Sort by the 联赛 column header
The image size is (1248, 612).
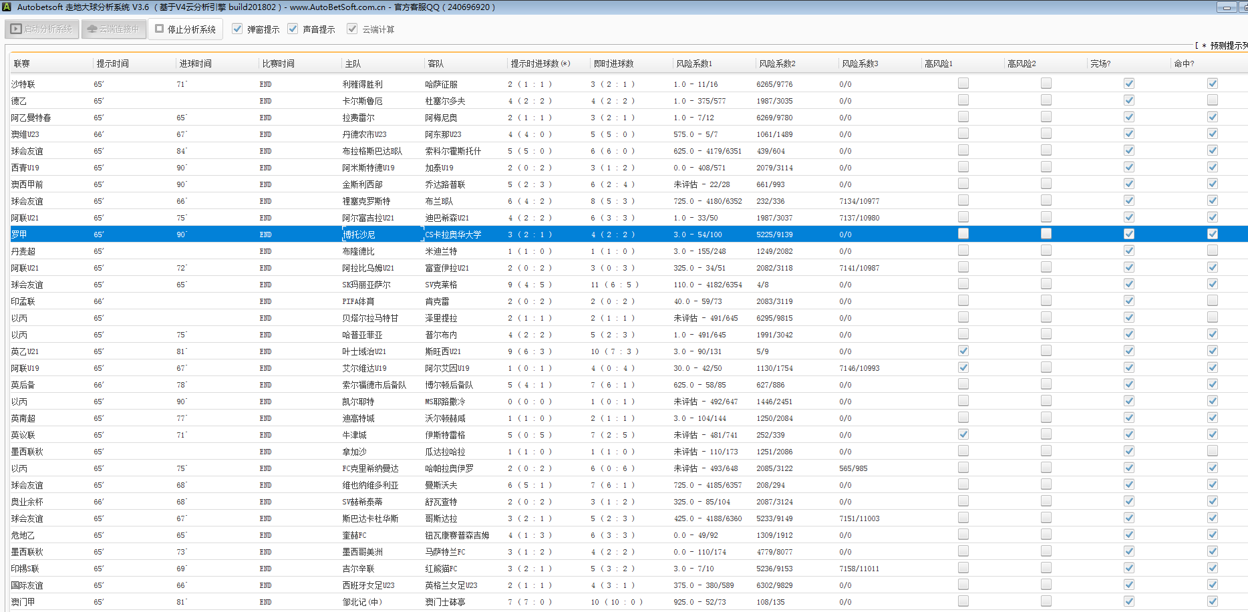22,63
